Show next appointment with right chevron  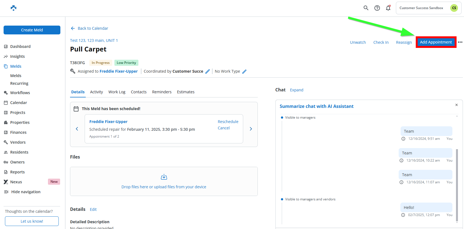click(251, 129)
